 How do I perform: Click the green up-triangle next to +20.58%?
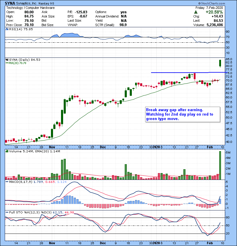click(x=196, y=12)
